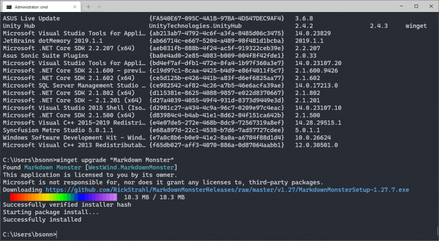Click 'JetBrains dotMemory 2019.1.1' text
Image resolution: width=439 pixels, height=241 pixels.
53,41
